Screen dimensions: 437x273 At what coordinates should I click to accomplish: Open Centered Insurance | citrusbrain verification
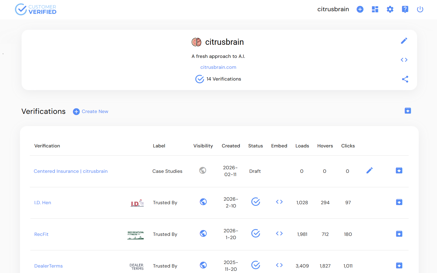pos(71,171)
